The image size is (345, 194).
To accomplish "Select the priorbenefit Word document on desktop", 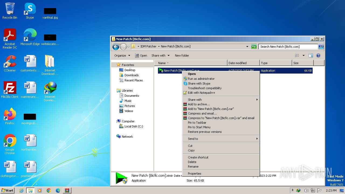I will point(30,169).
